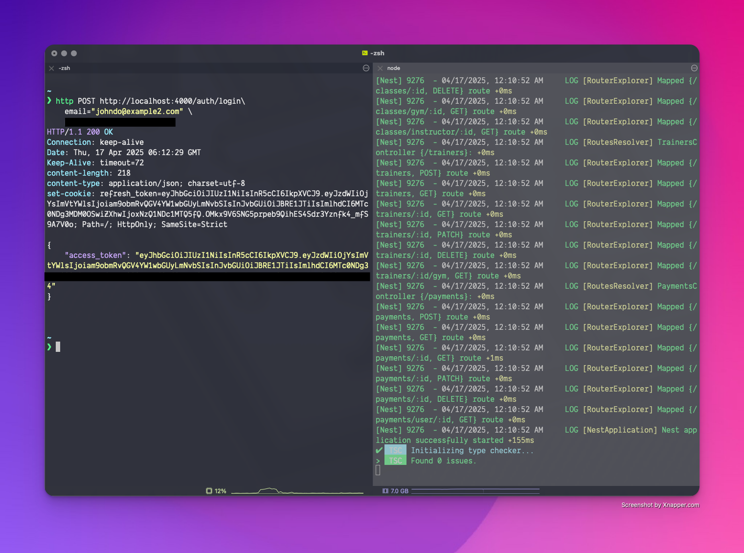This screenshot has width=744, height=553.
Task: Click the 12% CPU readout
Action: click(x=221, y=491)
